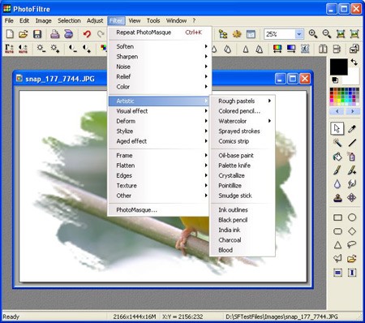Expand the Texture filter submenu
Screen dimensions: 365x323
158,186
